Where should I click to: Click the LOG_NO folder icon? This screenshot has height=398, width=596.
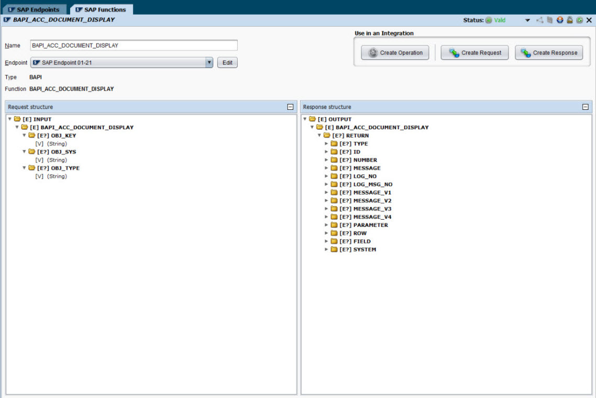[x=334, y=176]
